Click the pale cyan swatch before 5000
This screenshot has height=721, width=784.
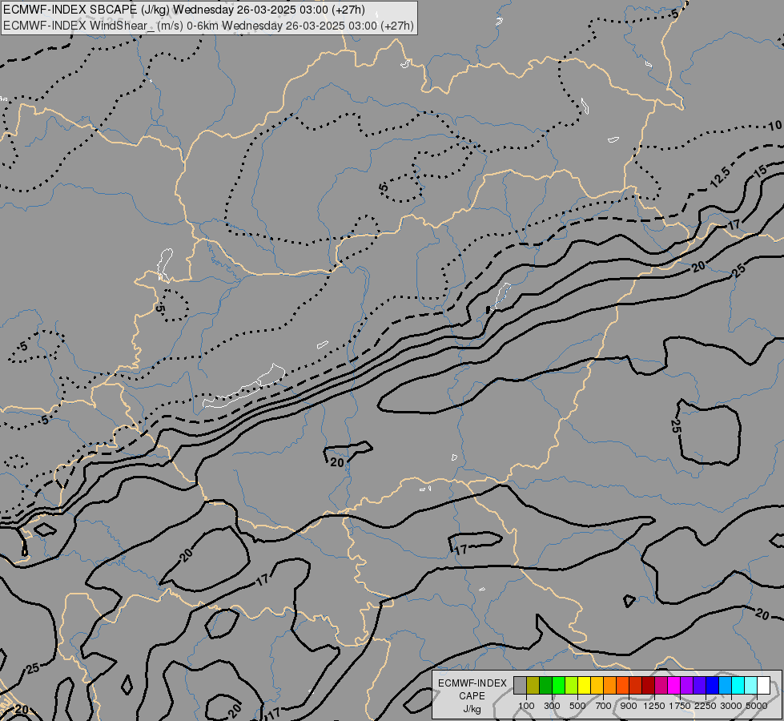(x=750, y=685)
